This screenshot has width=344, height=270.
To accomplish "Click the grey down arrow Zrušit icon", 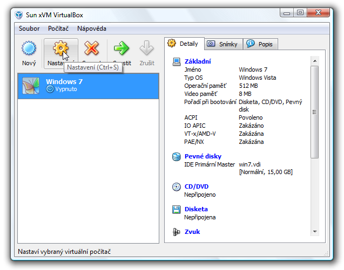I will click(x=146, y=48).
